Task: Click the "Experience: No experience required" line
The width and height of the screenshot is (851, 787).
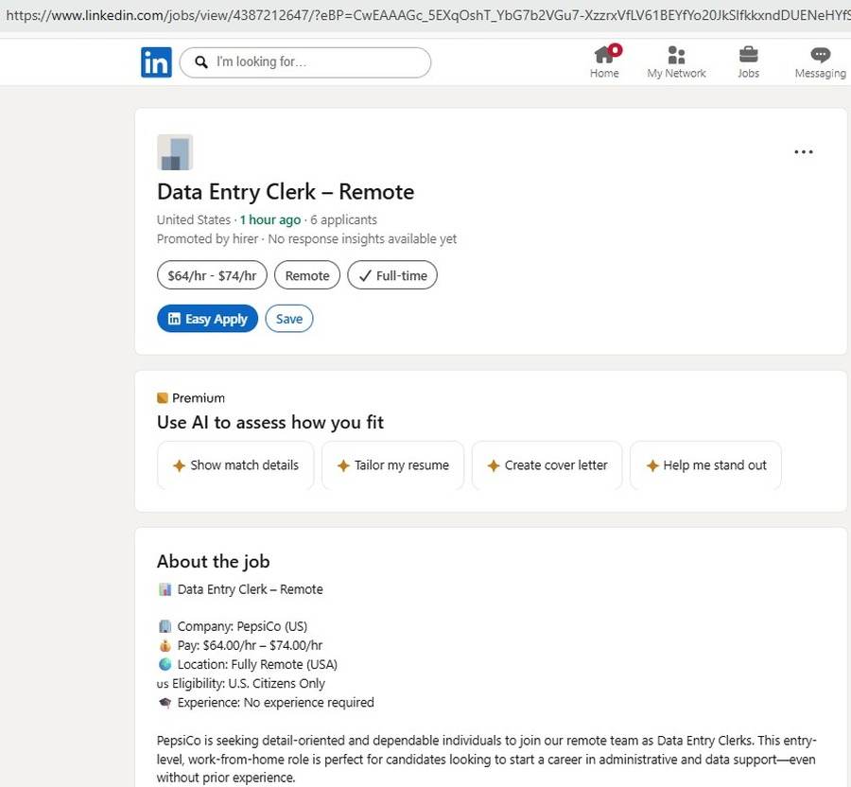Action: pyautogui.click(x=276, y=702)
